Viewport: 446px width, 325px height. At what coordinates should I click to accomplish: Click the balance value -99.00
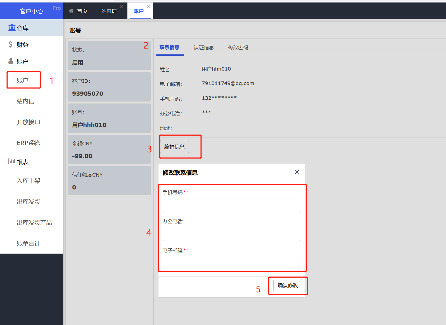(82, 156)
